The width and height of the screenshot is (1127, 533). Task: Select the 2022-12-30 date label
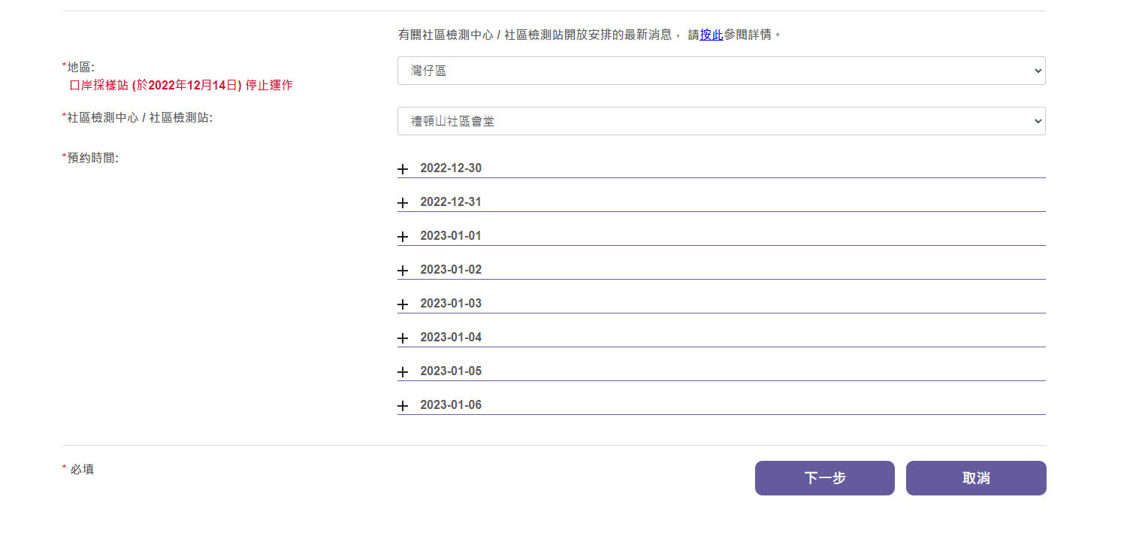451,168
